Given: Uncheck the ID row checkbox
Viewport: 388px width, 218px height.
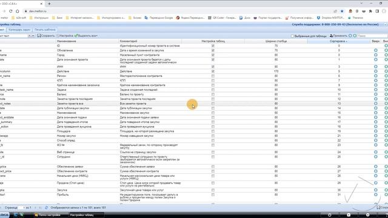Looking at the screenshot, I should [213, 46].
